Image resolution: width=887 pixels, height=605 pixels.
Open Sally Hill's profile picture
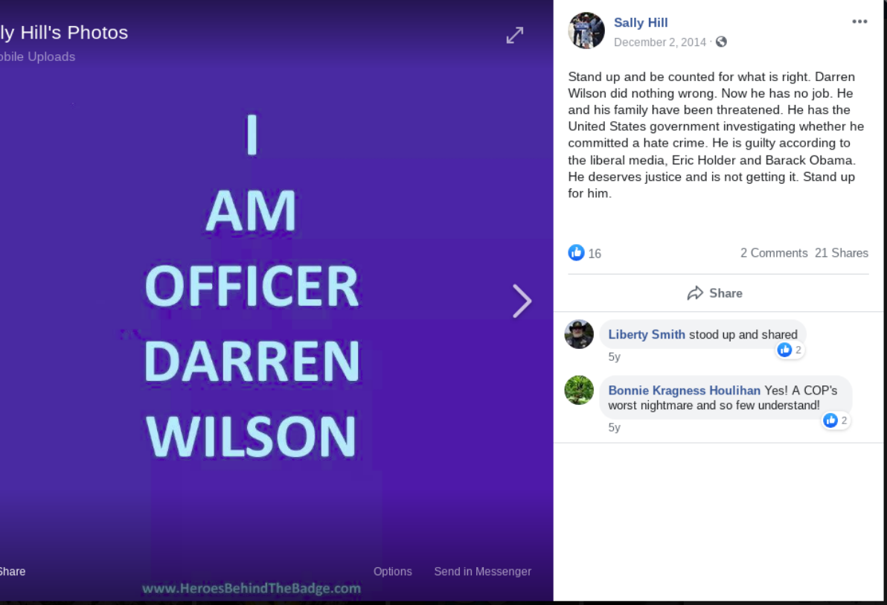tap(586, 31)
